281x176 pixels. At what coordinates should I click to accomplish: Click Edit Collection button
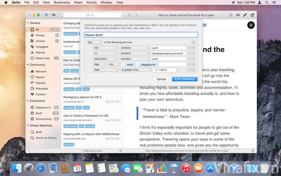tap(185, 79)
